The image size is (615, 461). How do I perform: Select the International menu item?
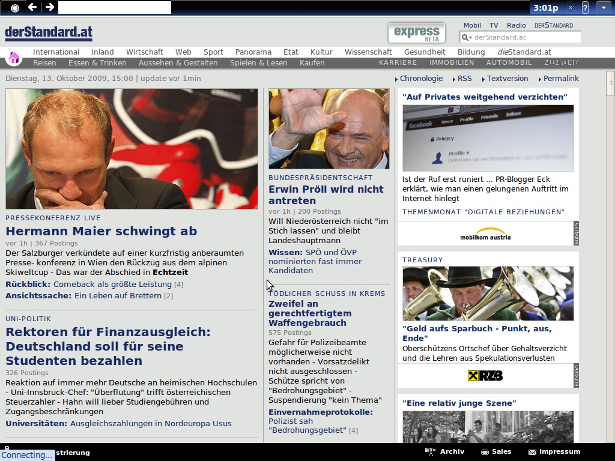click(56, 52)
